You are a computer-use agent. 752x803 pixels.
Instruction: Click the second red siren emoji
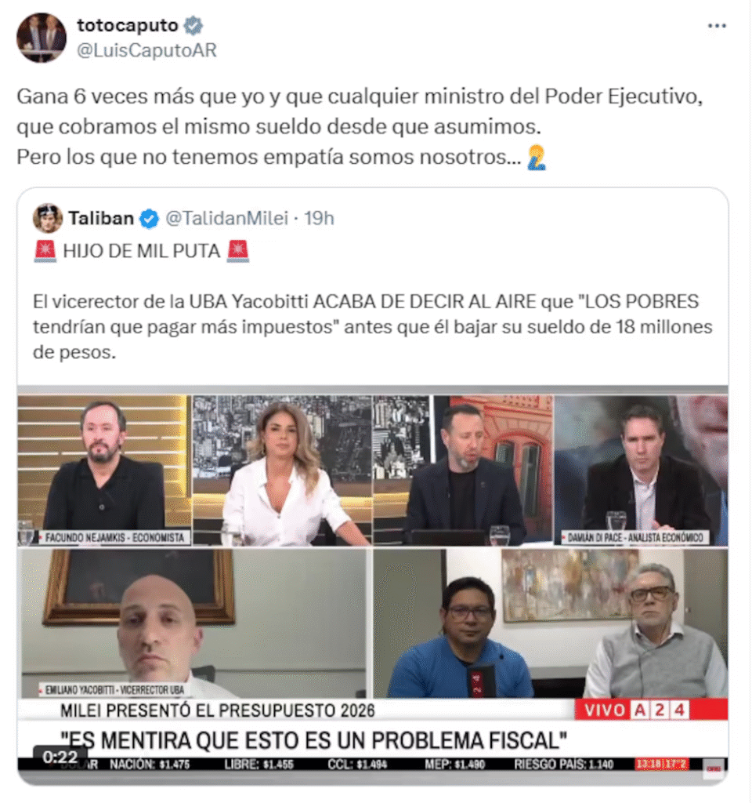[x=238, y=251]
